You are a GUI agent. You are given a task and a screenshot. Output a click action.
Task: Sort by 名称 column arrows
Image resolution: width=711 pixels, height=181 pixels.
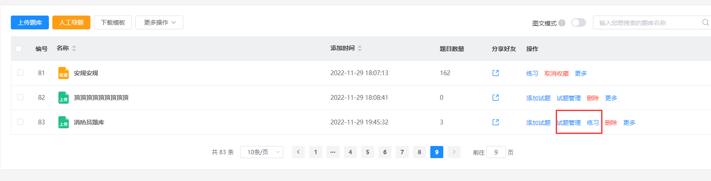(x=74, y=48)
